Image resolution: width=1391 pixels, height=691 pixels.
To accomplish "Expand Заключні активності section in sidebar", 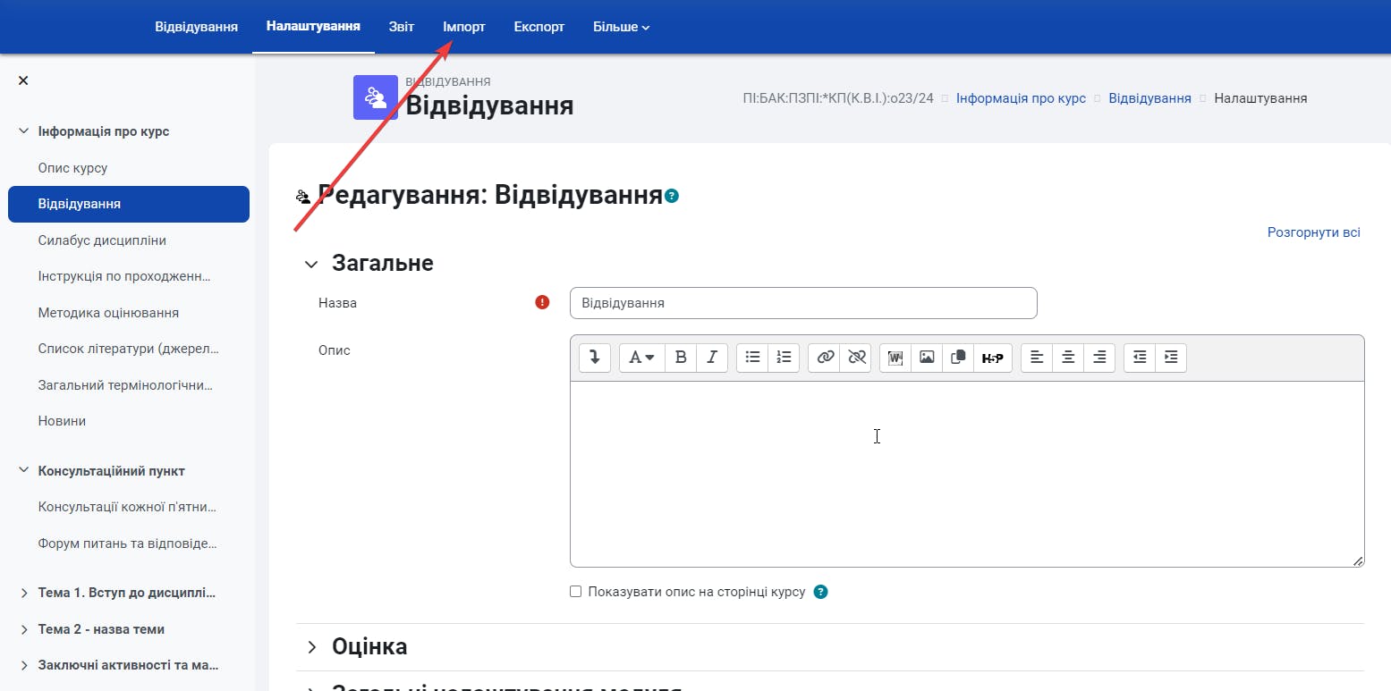I will pos(23,665).
